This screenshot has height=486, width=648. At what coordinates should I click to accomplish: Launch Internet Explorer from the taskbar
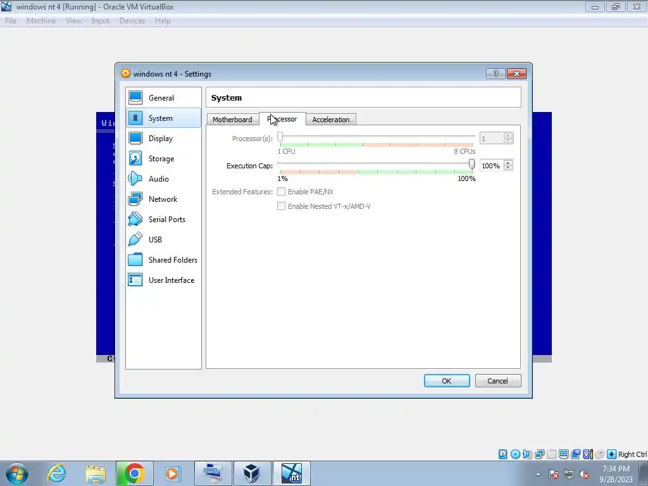click(x=56, y=473)
